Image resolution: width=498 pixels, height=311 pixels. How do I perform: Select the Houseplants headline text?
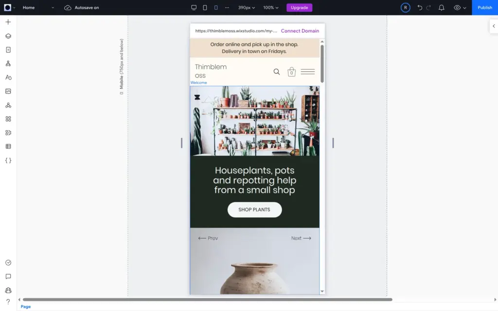(254, 180)
